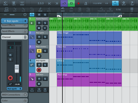This screenshot has width=138, height=103.
Task: Collapse the 4 Bajo agudo inspector arrow
Action: click(25, 21)
